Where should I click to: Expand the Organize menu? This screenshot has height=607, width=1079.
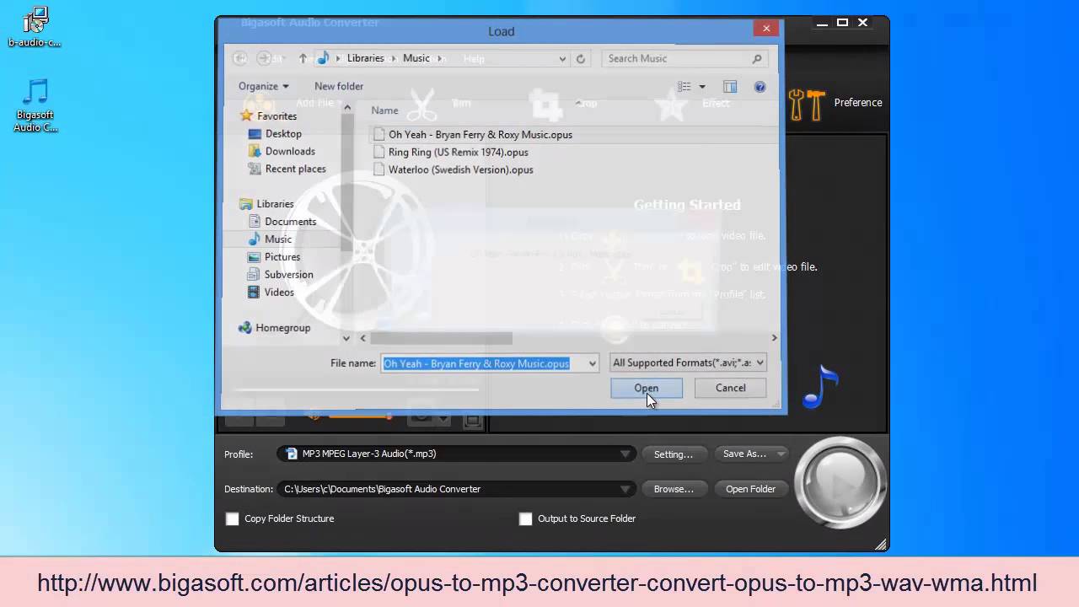click(263, 86)
